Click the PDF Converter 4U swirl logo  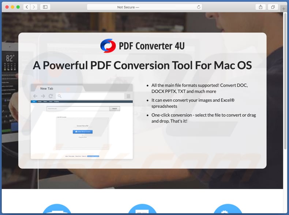pyautogui.click(x=108, y=46)
